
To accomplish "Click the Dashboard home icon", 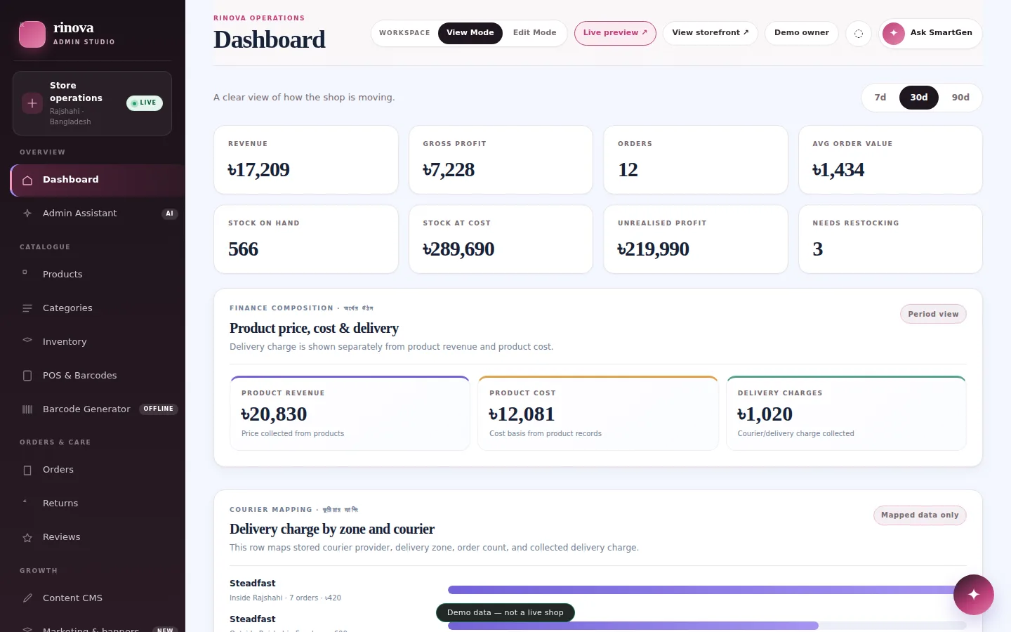I will [x=27, y=180].
